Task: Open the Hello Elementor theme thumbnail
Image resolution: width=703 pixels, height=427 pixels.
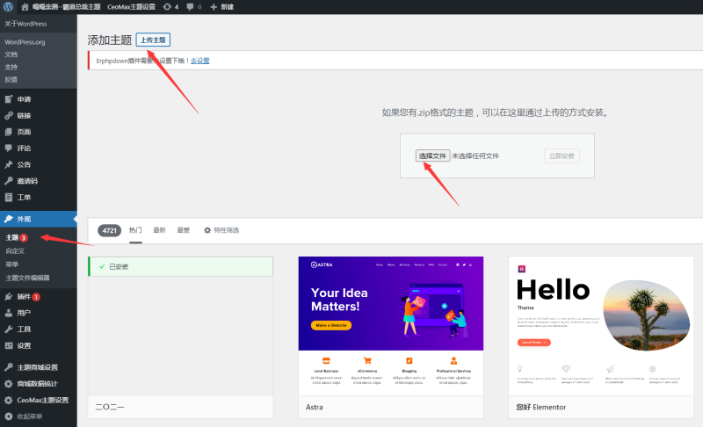Action: pos(601,326)
